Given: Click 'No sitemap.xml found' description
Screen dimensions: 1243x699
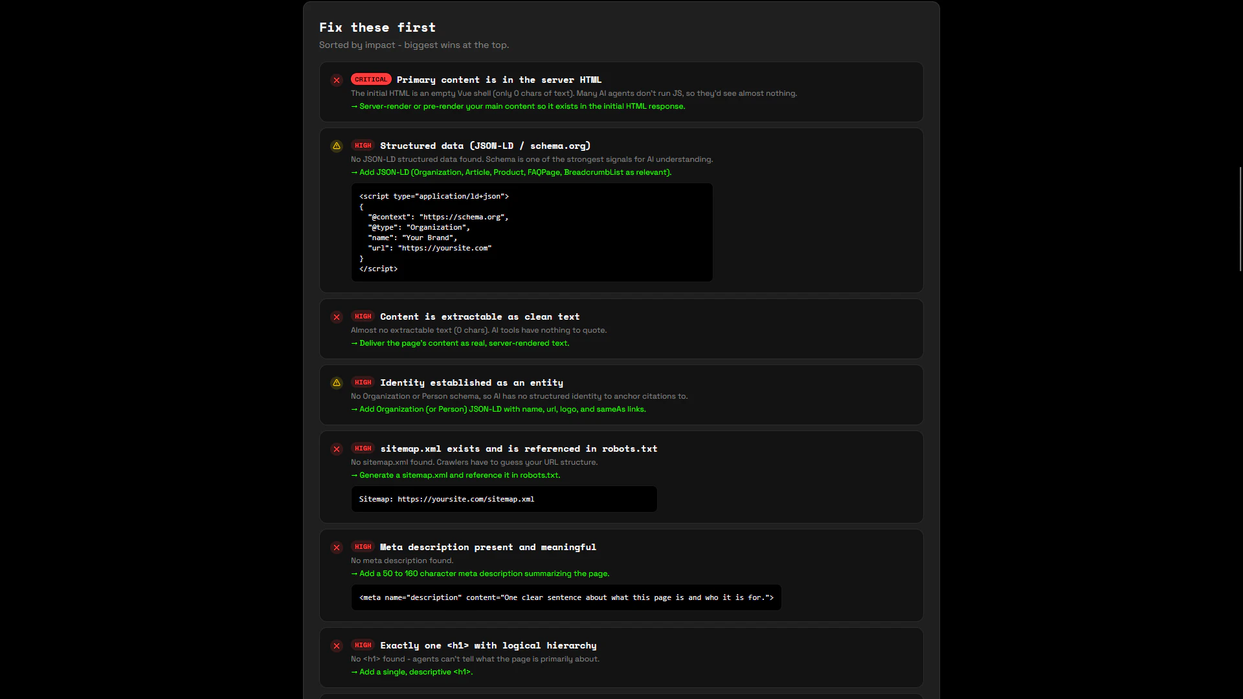Looking at the screenshot, I should (x=475, y=463).
